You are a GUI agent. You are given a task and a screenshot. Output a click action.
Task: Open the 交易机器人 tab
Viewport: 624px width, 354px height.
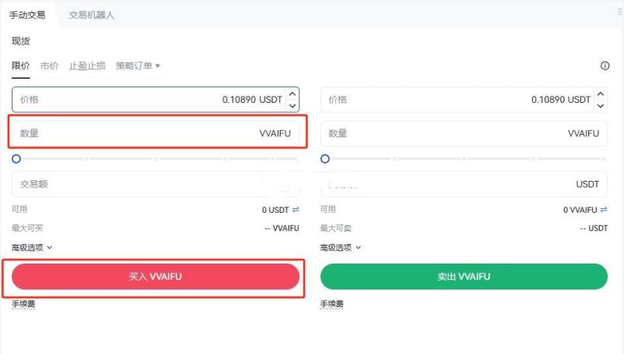pos(91,15)
